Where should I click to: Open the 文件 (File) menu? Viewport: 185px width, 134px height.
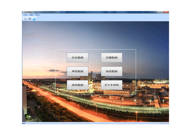[x=25, y=15]
